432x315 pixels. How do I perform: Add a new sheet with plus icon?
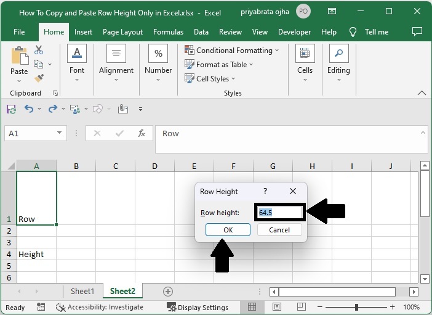coord(167,291)
